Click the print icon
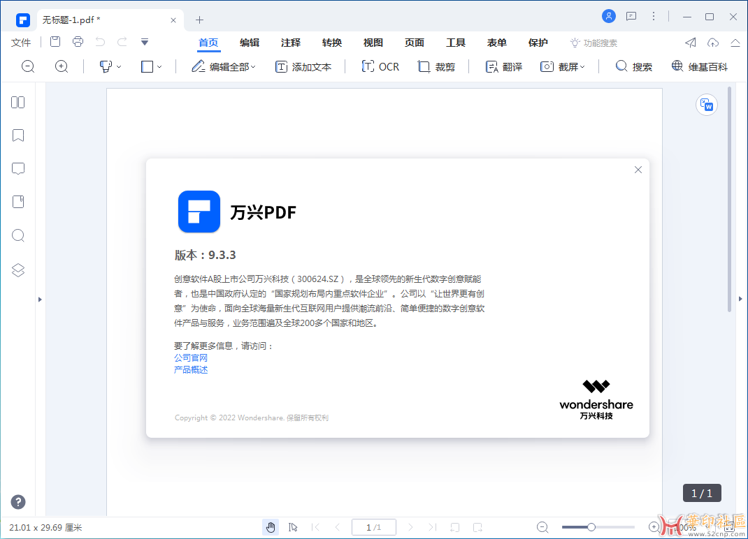This screenshot has width=748, height=539. 78,42
